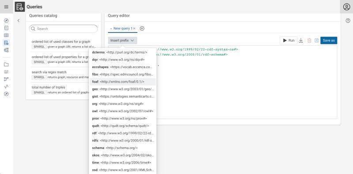
Task: Collapse the Queries catalog with back chevron
Action: (x=19, y=21)
